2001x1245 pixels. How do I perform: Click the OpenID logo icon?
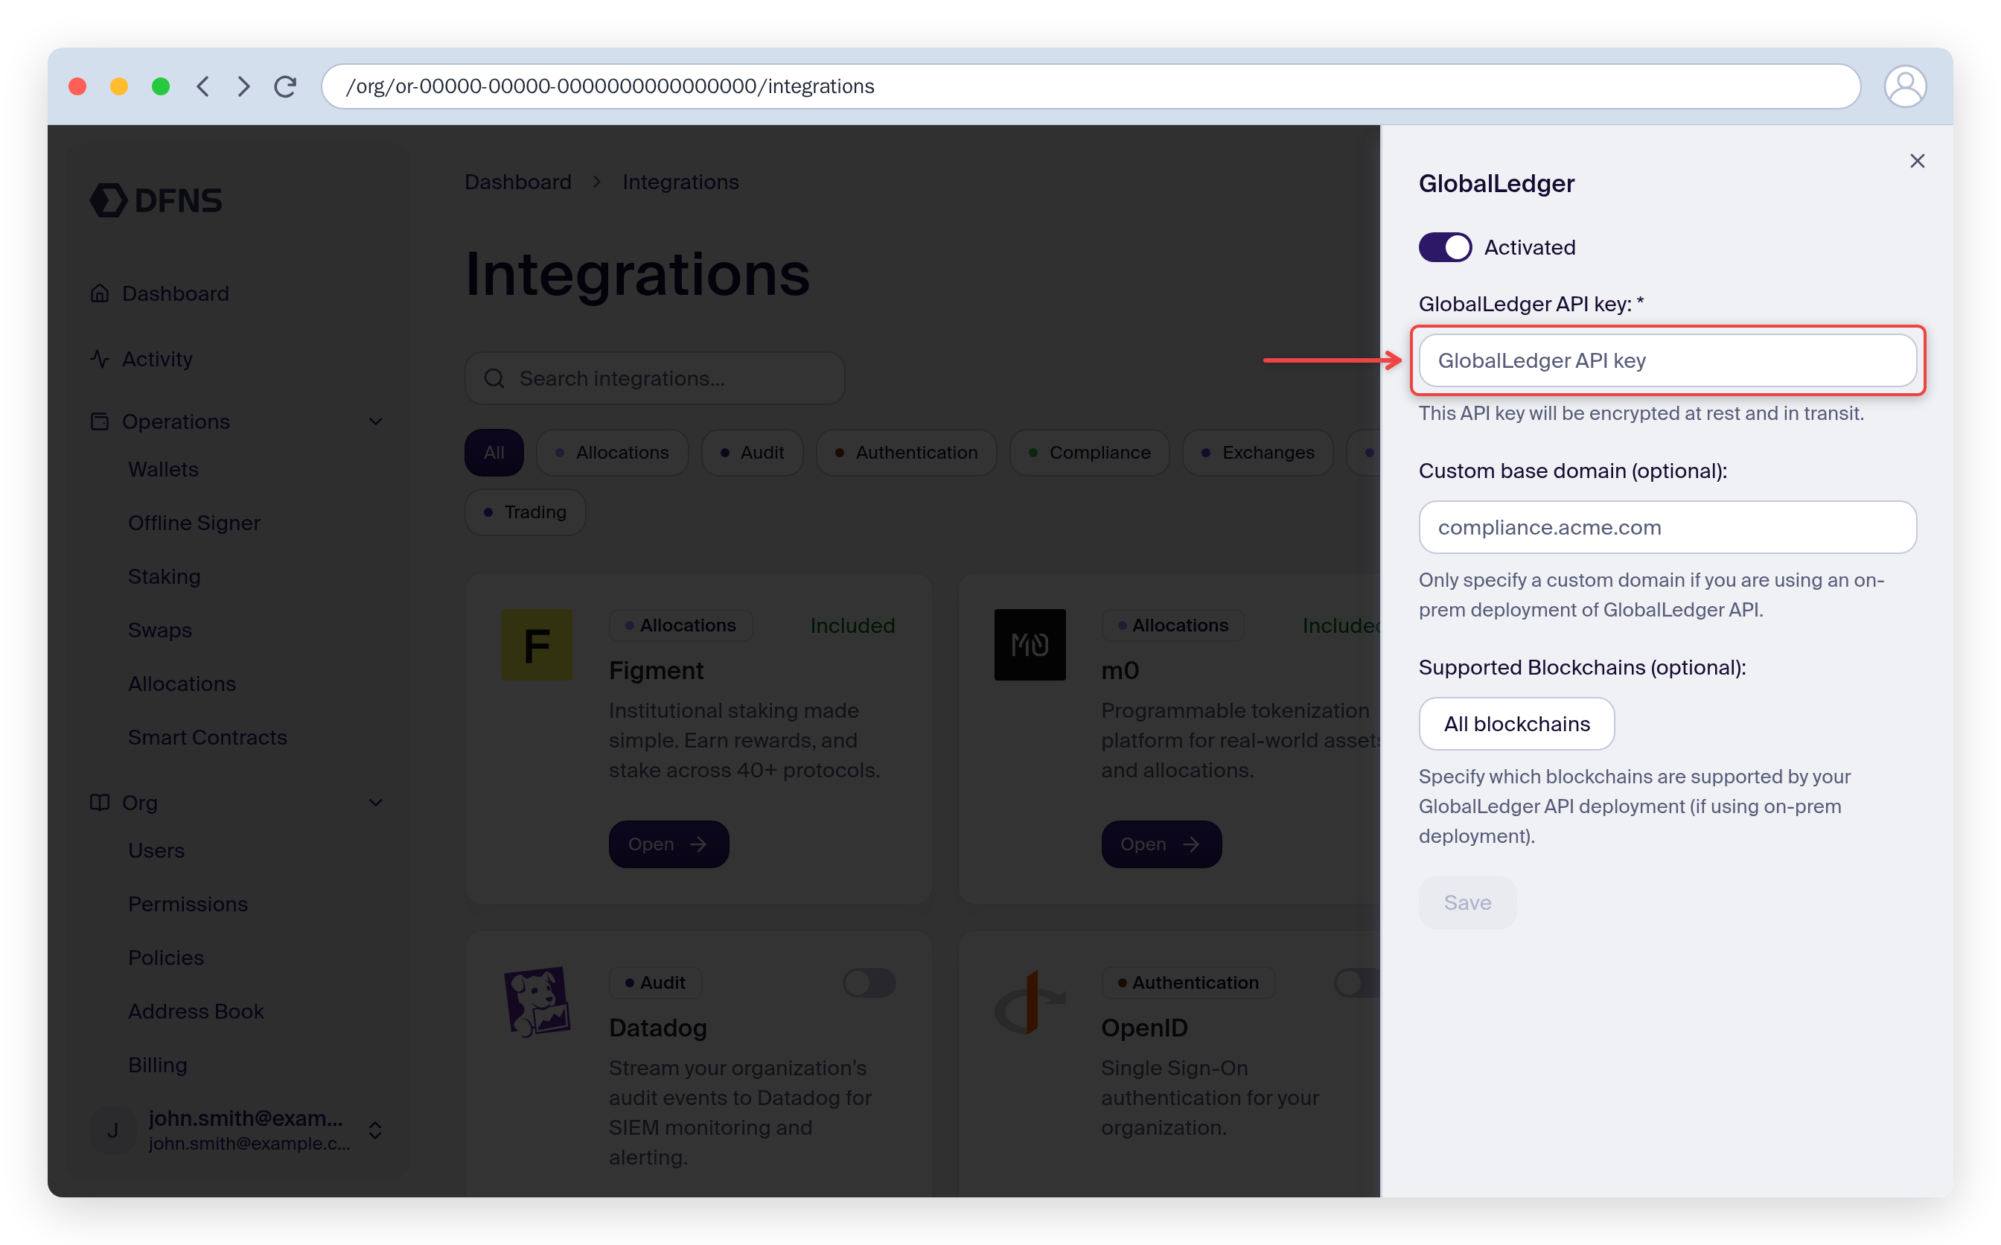[1030, 1002]
